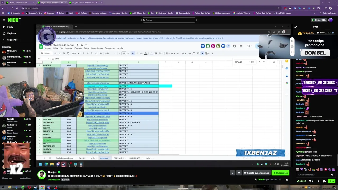Open Datos menu in Sheets

click(86, 48)
